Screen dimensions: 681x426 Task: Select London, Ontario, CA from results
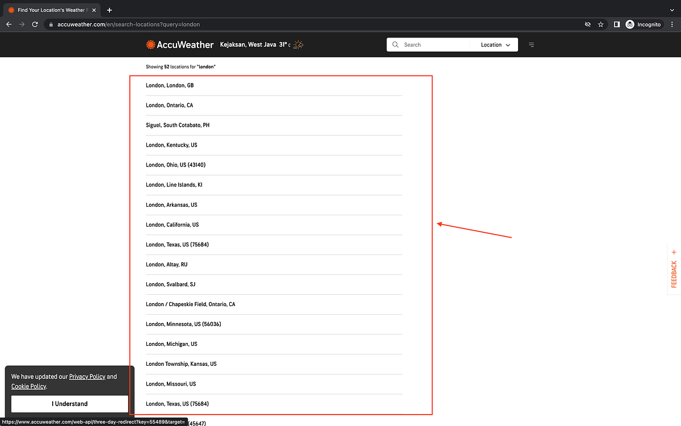point(169,105)
